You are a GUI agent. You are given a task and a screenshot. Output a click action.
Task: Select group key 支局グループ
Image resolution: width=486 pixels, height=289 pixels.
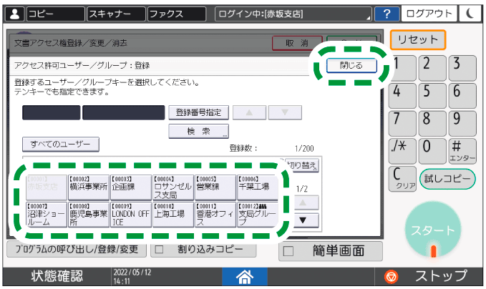click(x=258, y=215)
